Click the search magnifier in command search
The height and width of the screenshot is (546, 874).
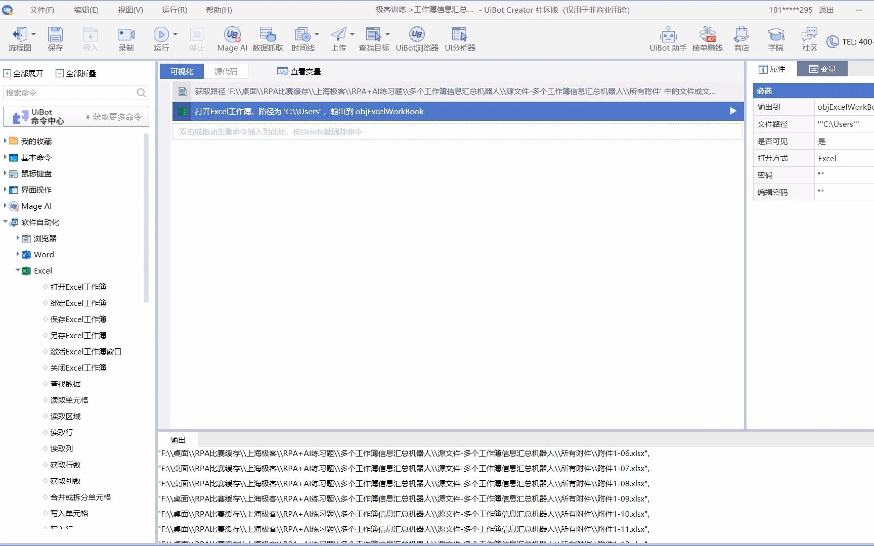(x=141, y=93)
